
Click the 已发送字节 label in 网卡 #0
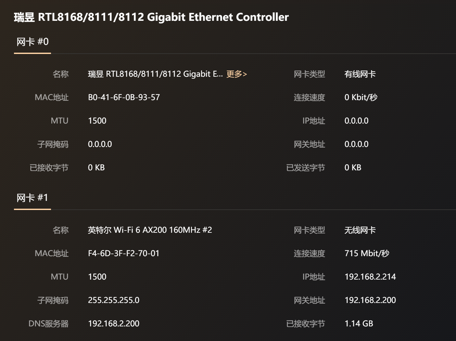coord(305,168)
